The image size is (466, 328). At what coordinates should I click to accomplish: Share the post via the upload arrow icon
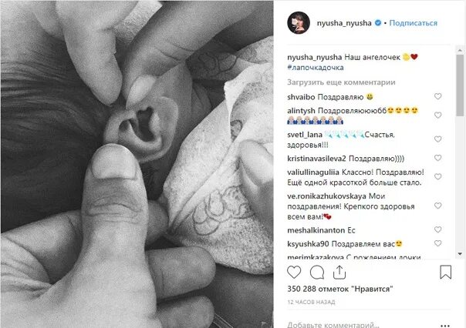[x=339, y=273]
